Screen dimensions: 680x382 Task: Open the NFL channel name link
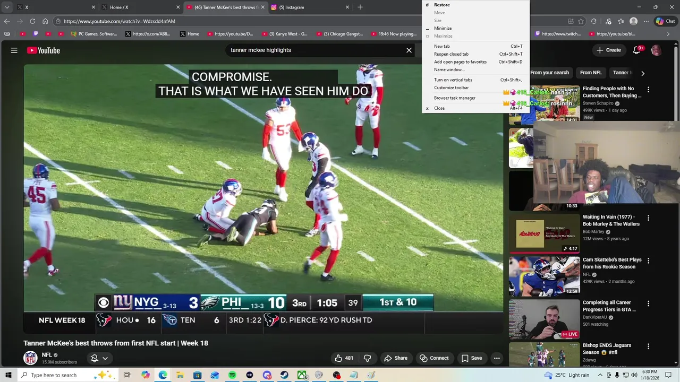point(47,355)
